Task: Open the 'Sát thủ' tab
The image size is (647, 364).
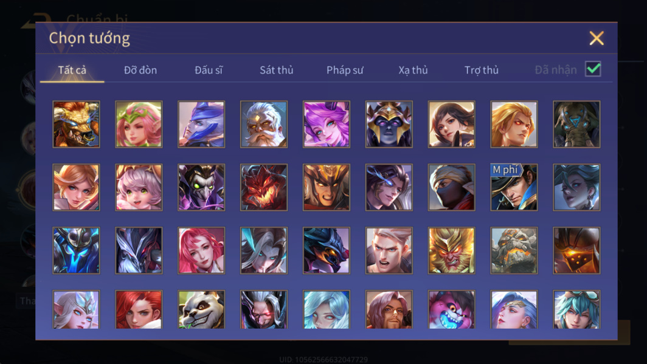Action: (x=276, y=70)
